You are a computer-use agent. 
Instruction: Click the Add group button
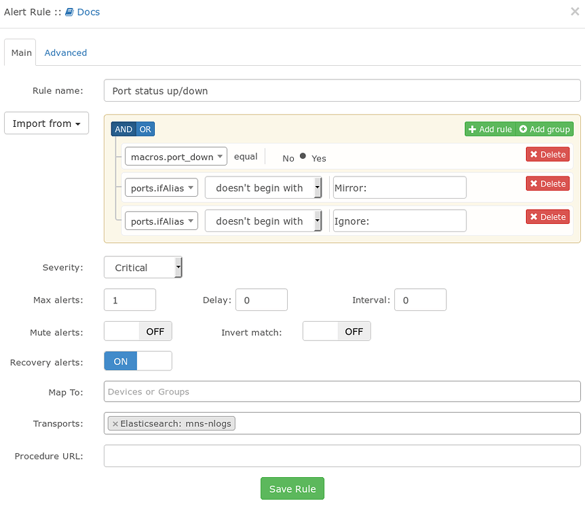click(544, 129)
